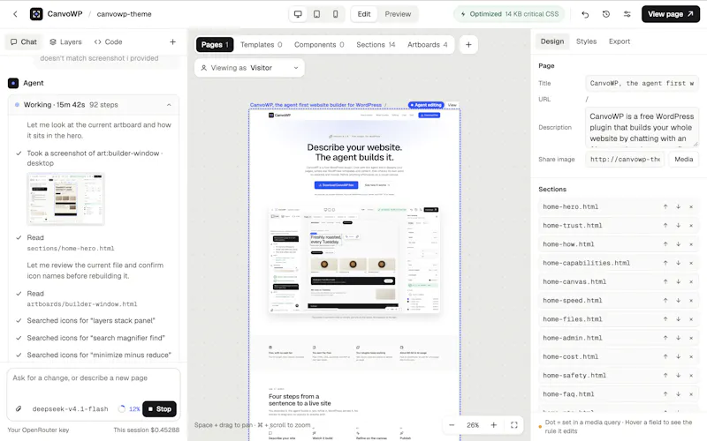This screenshot has width=707, height=441.
Task: Edit the page Description field
Action: click(x=642, y=127)
